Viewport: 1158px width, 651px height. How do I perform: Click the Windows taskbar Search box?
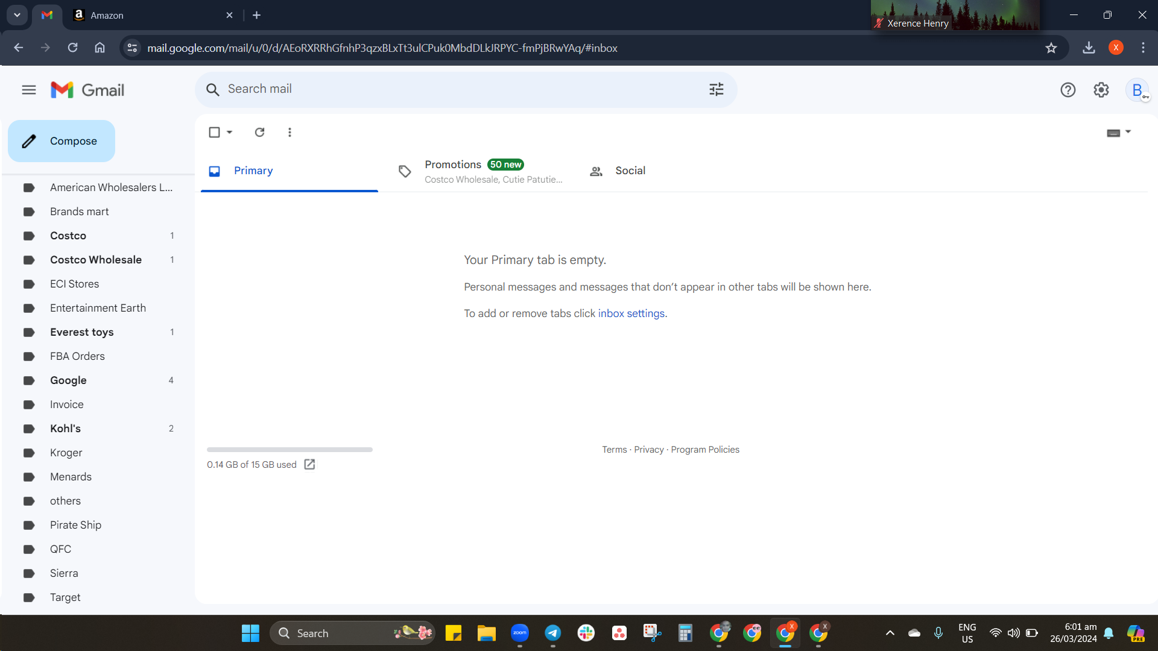[x=352, y=633]
